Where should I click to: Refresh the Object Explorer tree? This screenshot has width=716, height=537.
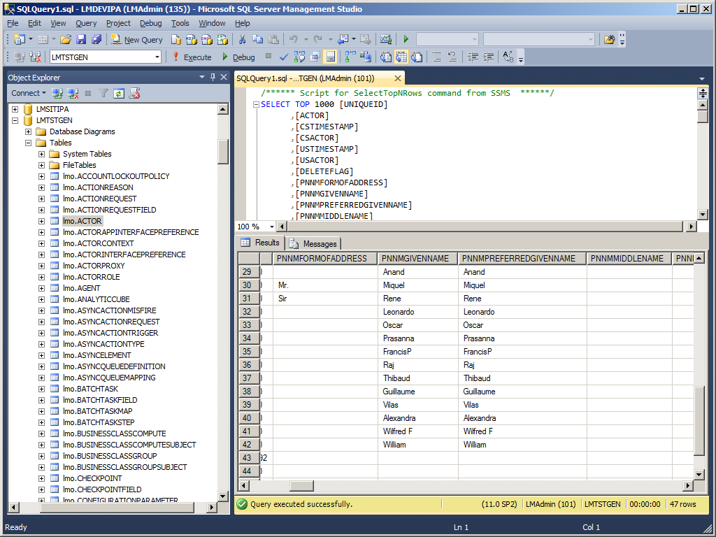pos(119,93)
